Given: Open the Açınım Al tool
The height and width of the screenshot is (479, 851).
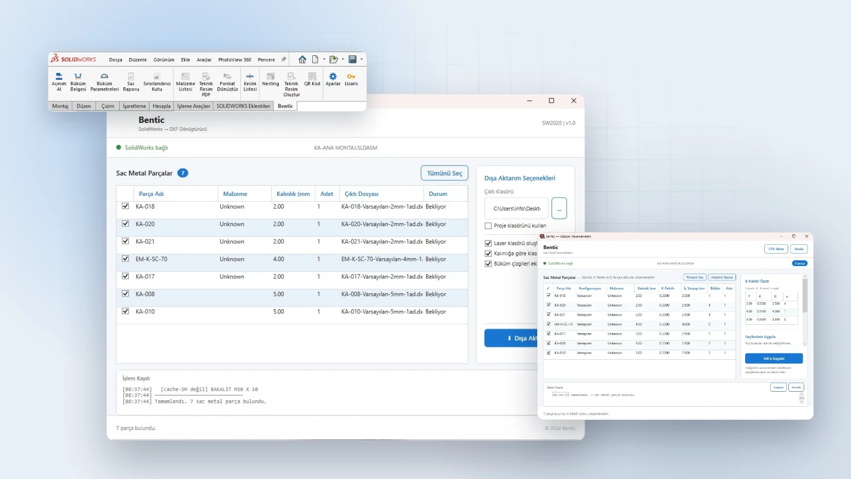Looking at the screenshot, I should [x=59, y=82].
